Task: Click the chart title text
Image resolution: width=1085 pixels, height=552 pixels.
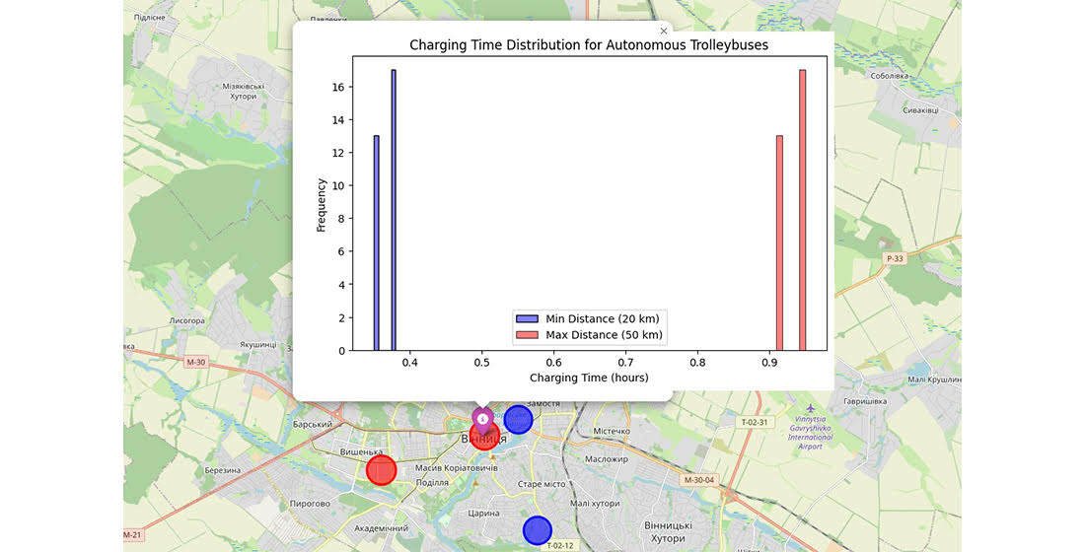Action: (589, 45)
